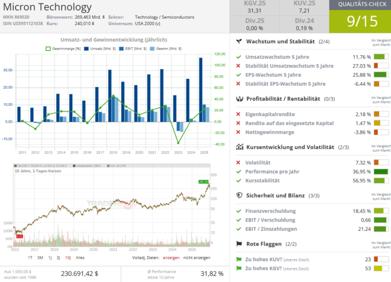Click the red X next to Volatilität
The width and height of the screenshot is (391, 282).
(x=238, y=163)
